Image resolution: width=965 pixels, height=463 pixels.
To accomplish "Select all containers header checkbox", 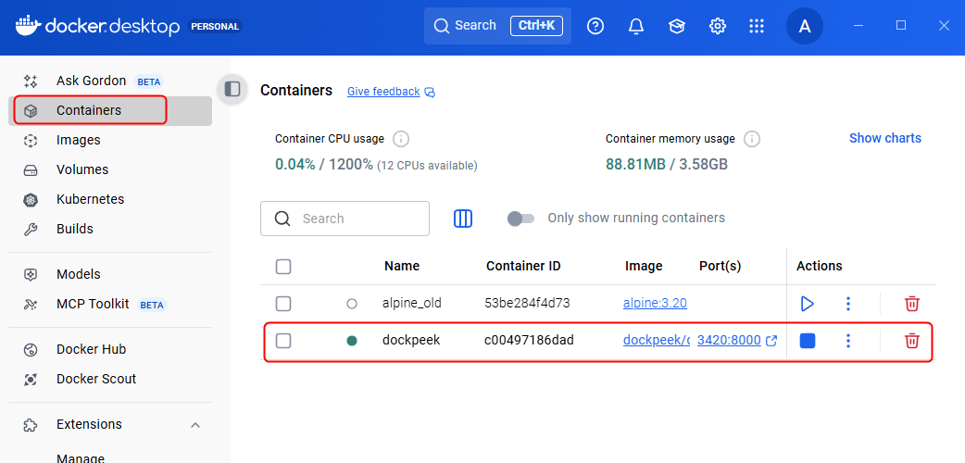I will [x=283, y=267].
